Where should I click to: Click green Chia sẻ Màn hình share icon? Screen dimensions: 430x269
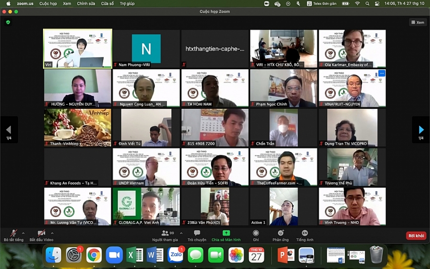[226, 233]
